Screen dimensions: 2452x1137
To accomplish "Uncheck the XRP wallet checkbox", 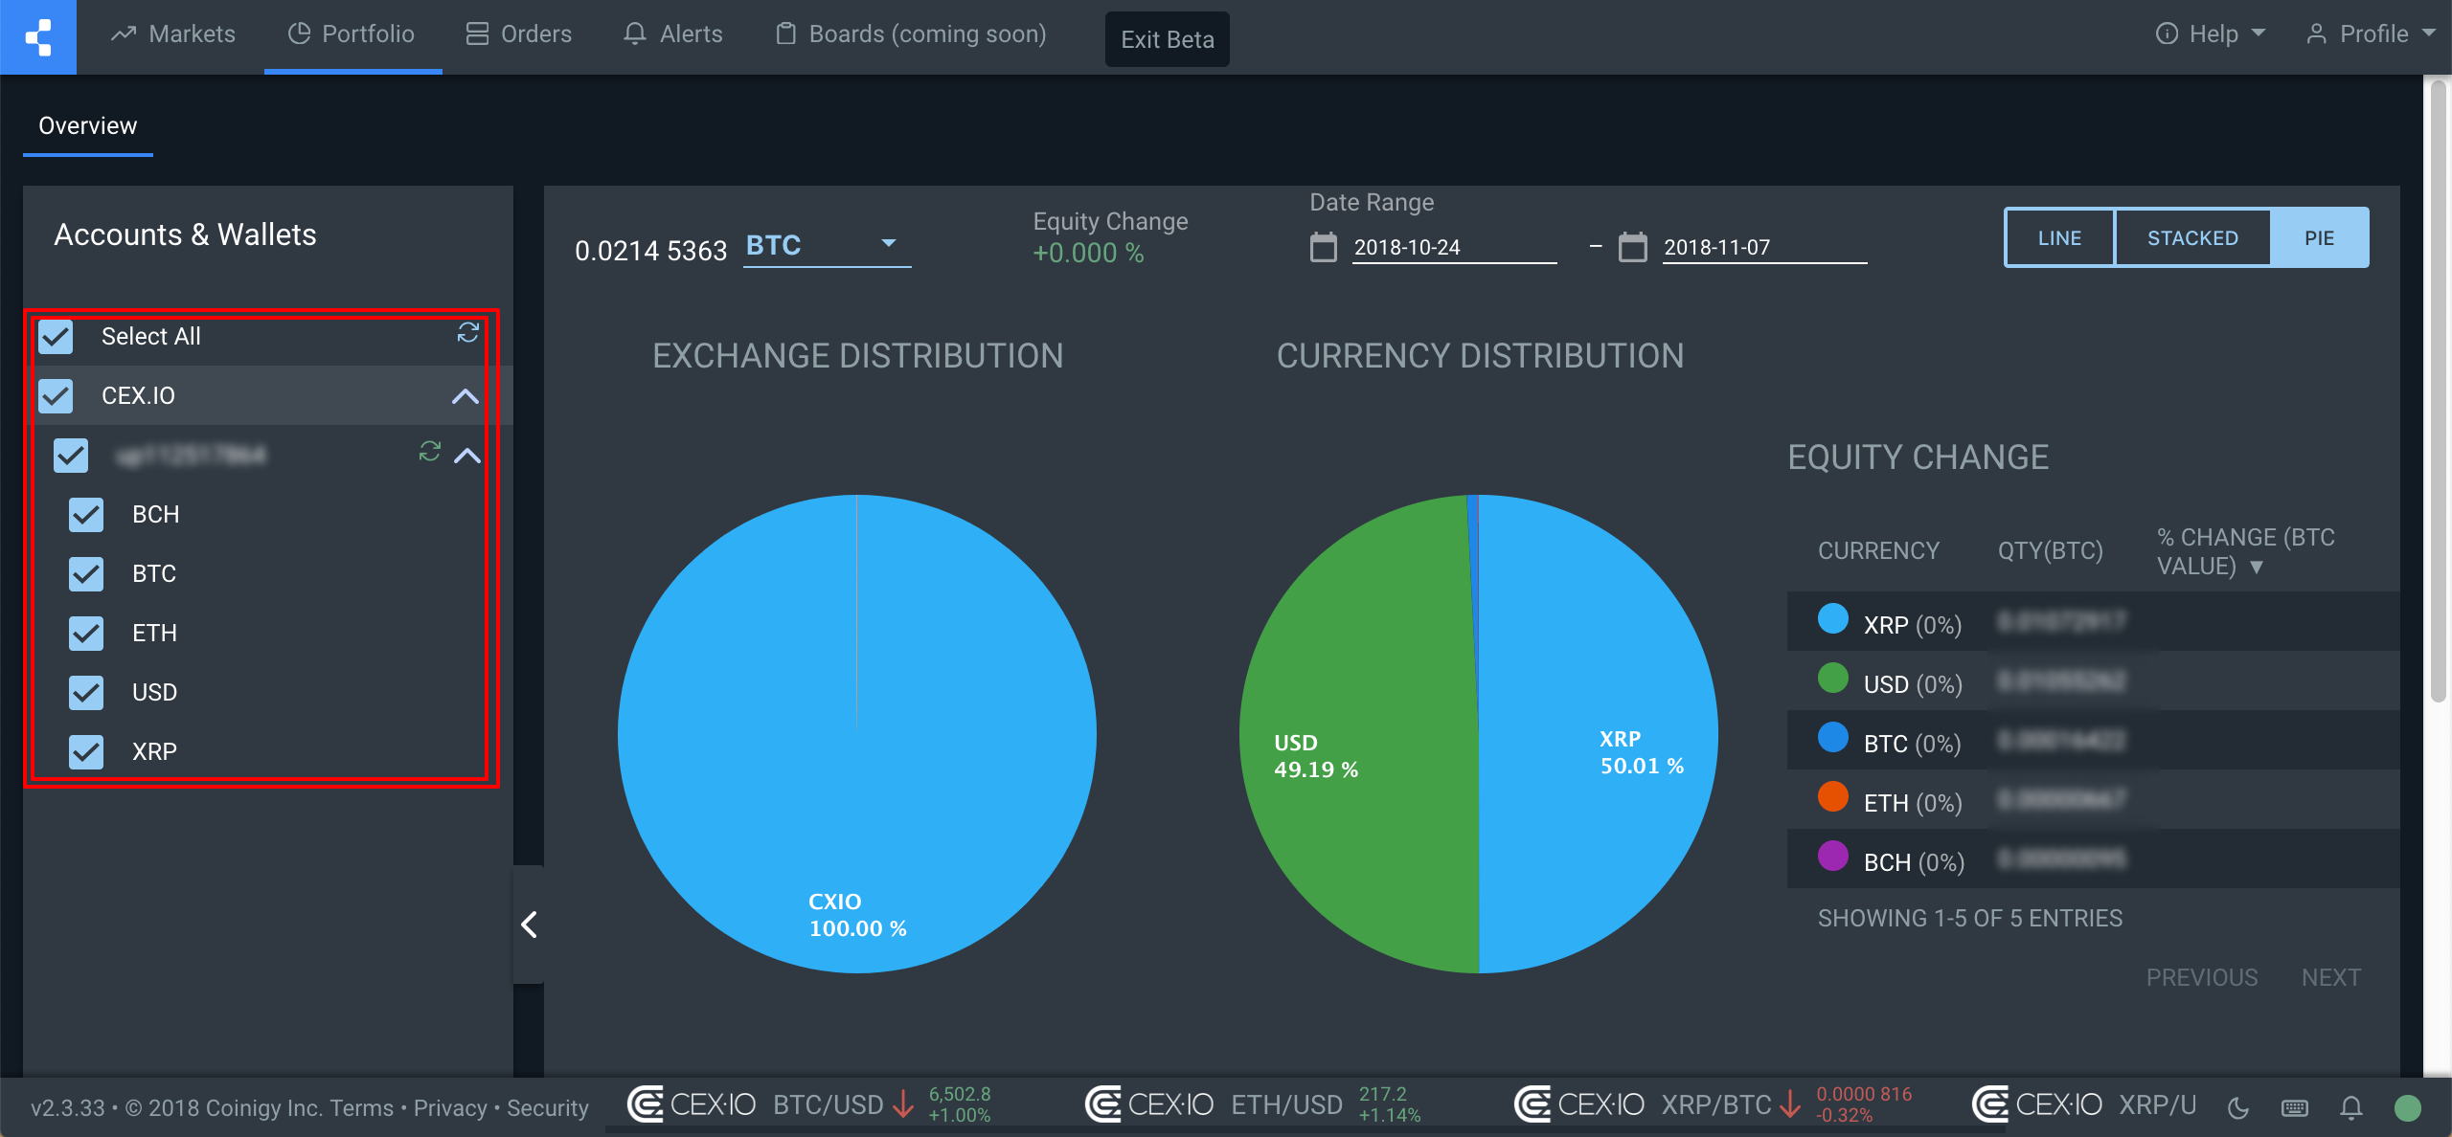I will [x=86, y=751].
